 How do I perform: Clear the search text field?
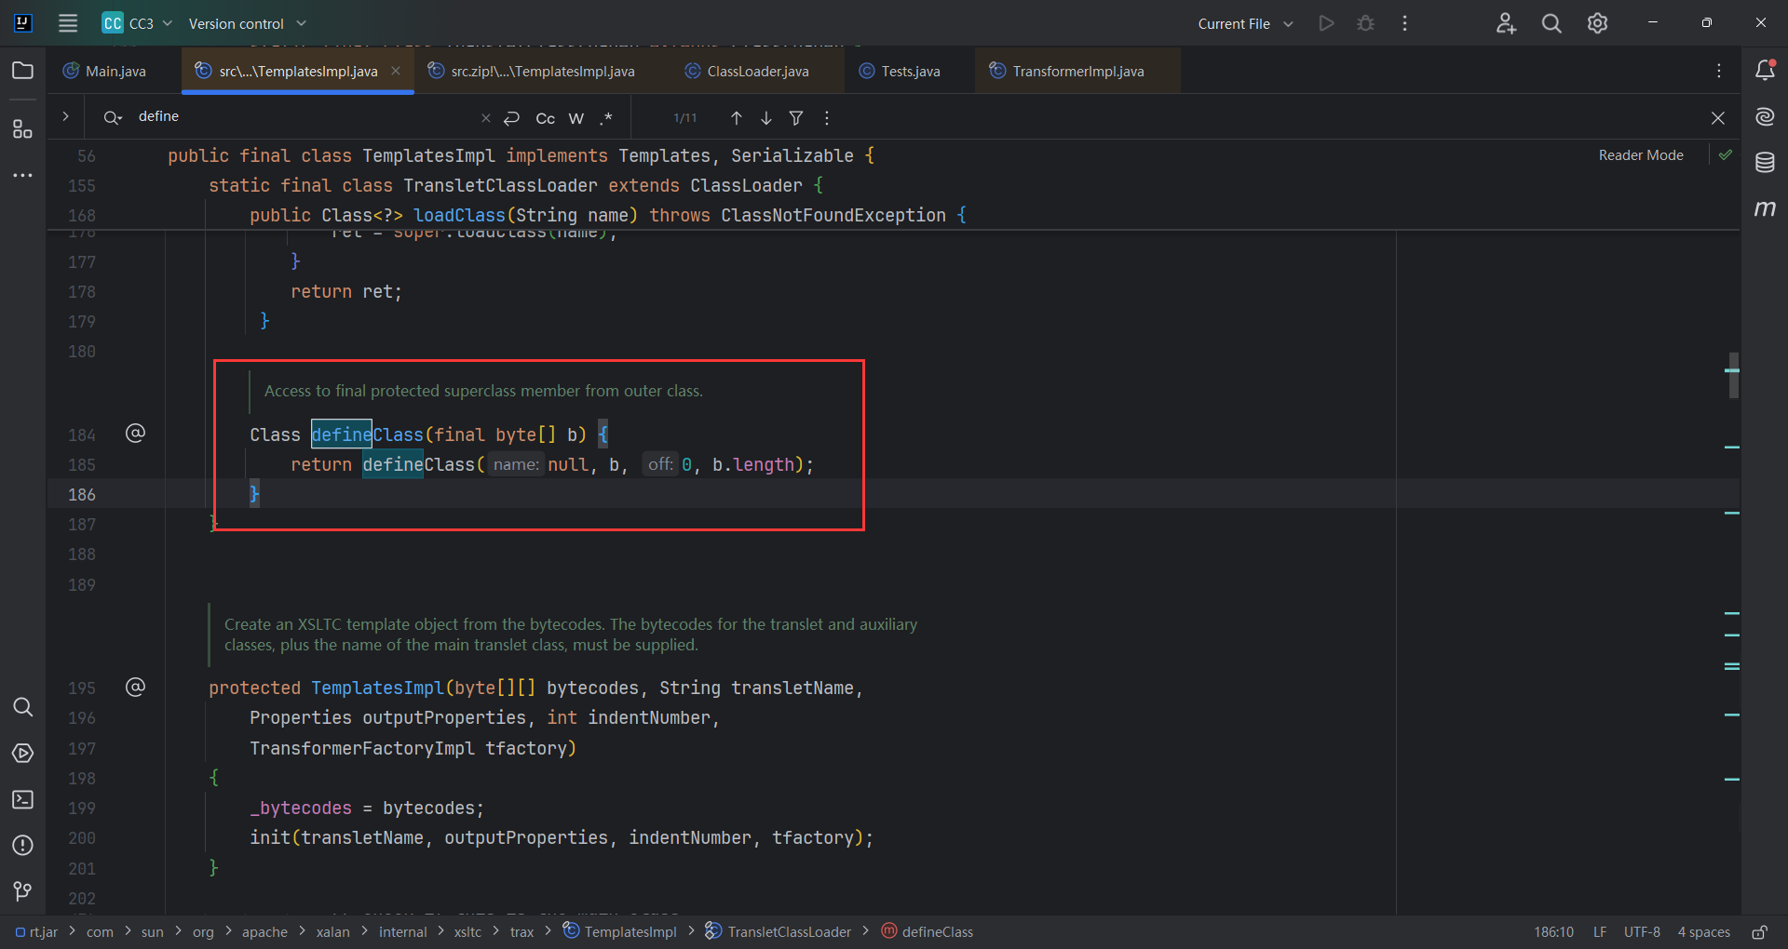click(x=485, y=118)
